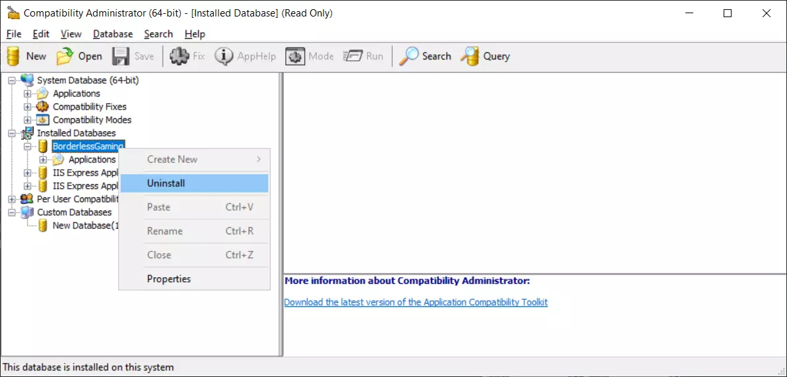Image resolution: width=787 pixels, height=377 pixels.
Task: Click the Compatibility Modes icon in tree
Action: tap(43, 120)
